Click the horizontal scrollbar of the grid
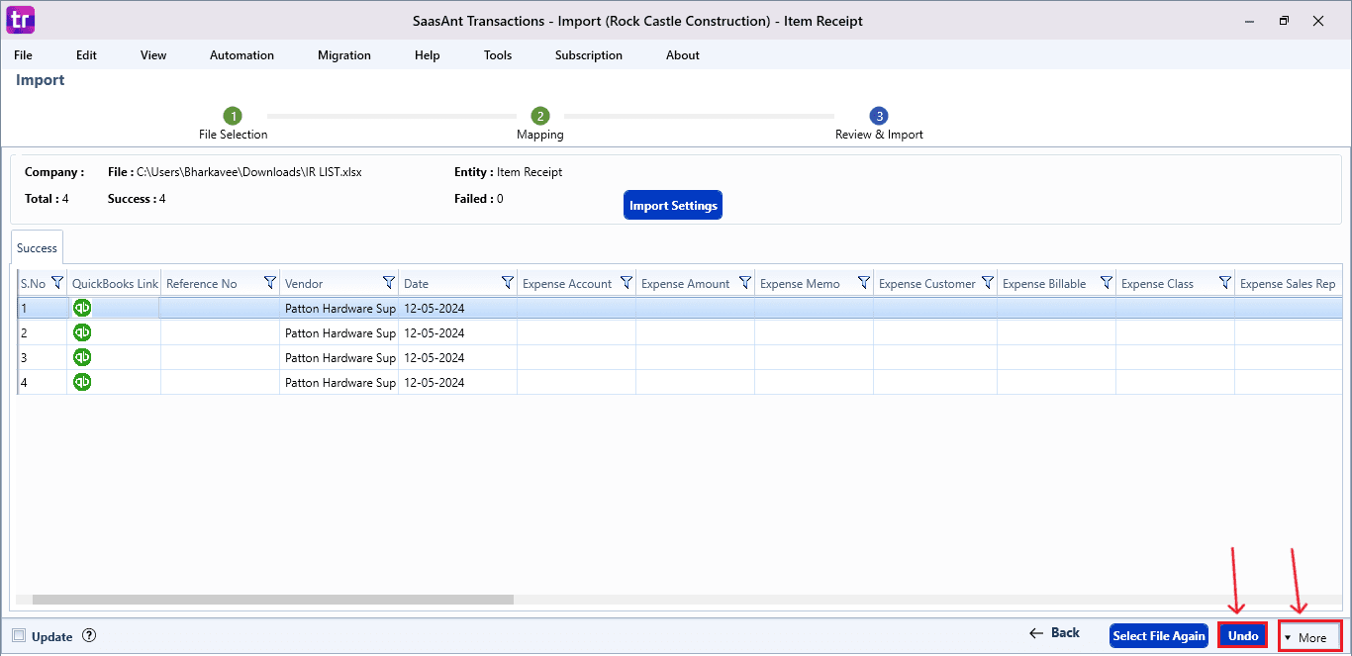The image size is (1352, 656). (272, 599)
